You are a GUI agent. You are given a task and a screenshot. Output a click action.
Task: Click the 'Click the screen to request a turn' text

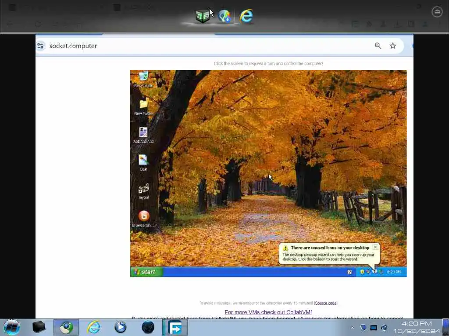(x=268, y=63)
